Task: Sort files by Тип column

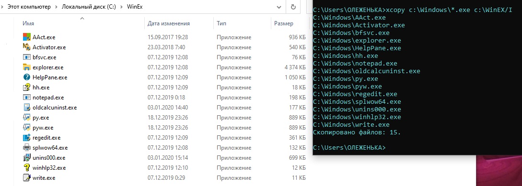Action: pyautogui.click(x=221, y=23)
